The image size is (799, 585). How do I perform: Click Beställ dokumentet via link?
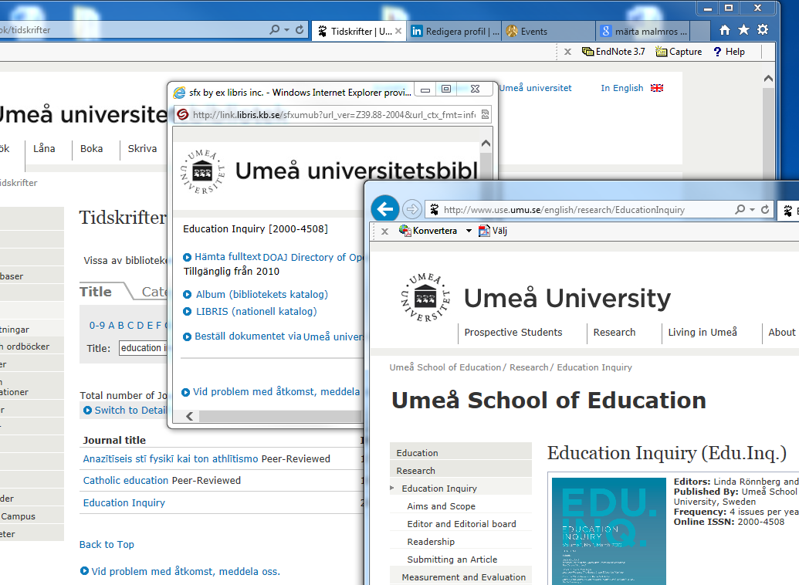pyautogui.click(x=248, y=336)
